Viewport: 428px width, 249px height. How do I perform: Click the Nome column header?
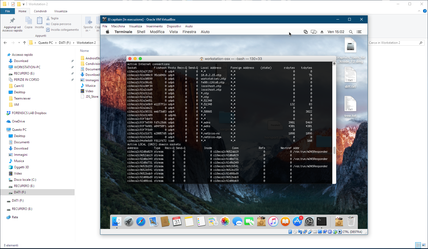coord(84,51)
